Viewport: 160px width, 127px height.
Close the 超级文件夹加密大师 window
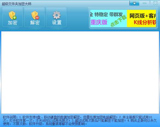155,3
